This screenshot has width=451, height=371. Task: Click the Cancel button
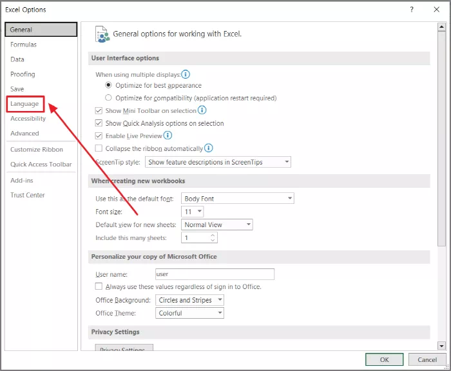[x=427, y=359]
